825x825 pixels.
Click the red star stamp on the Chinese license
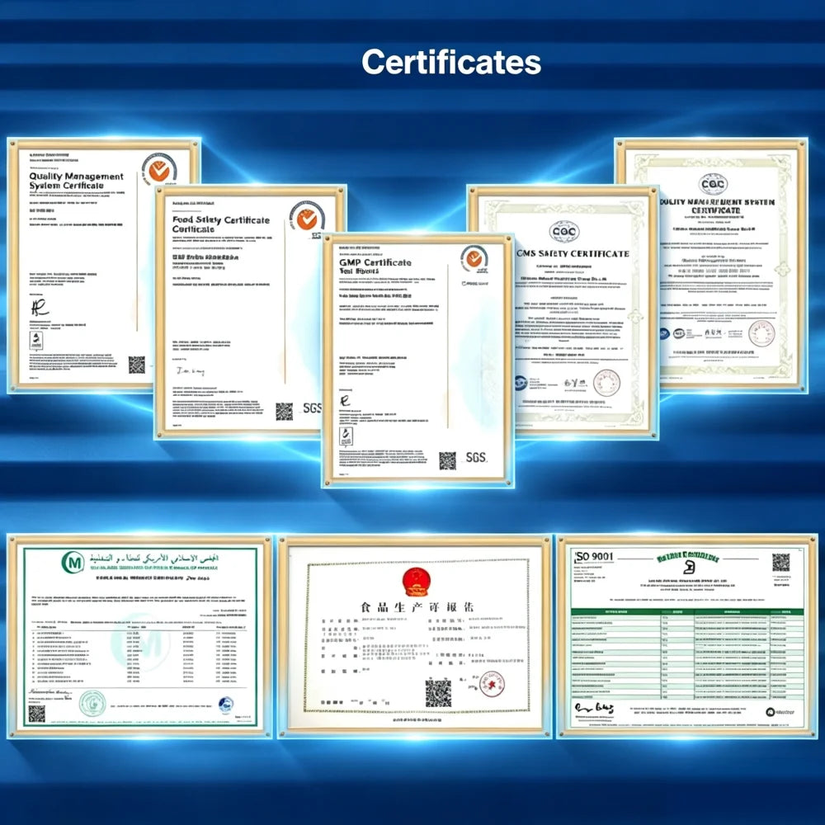492,684
